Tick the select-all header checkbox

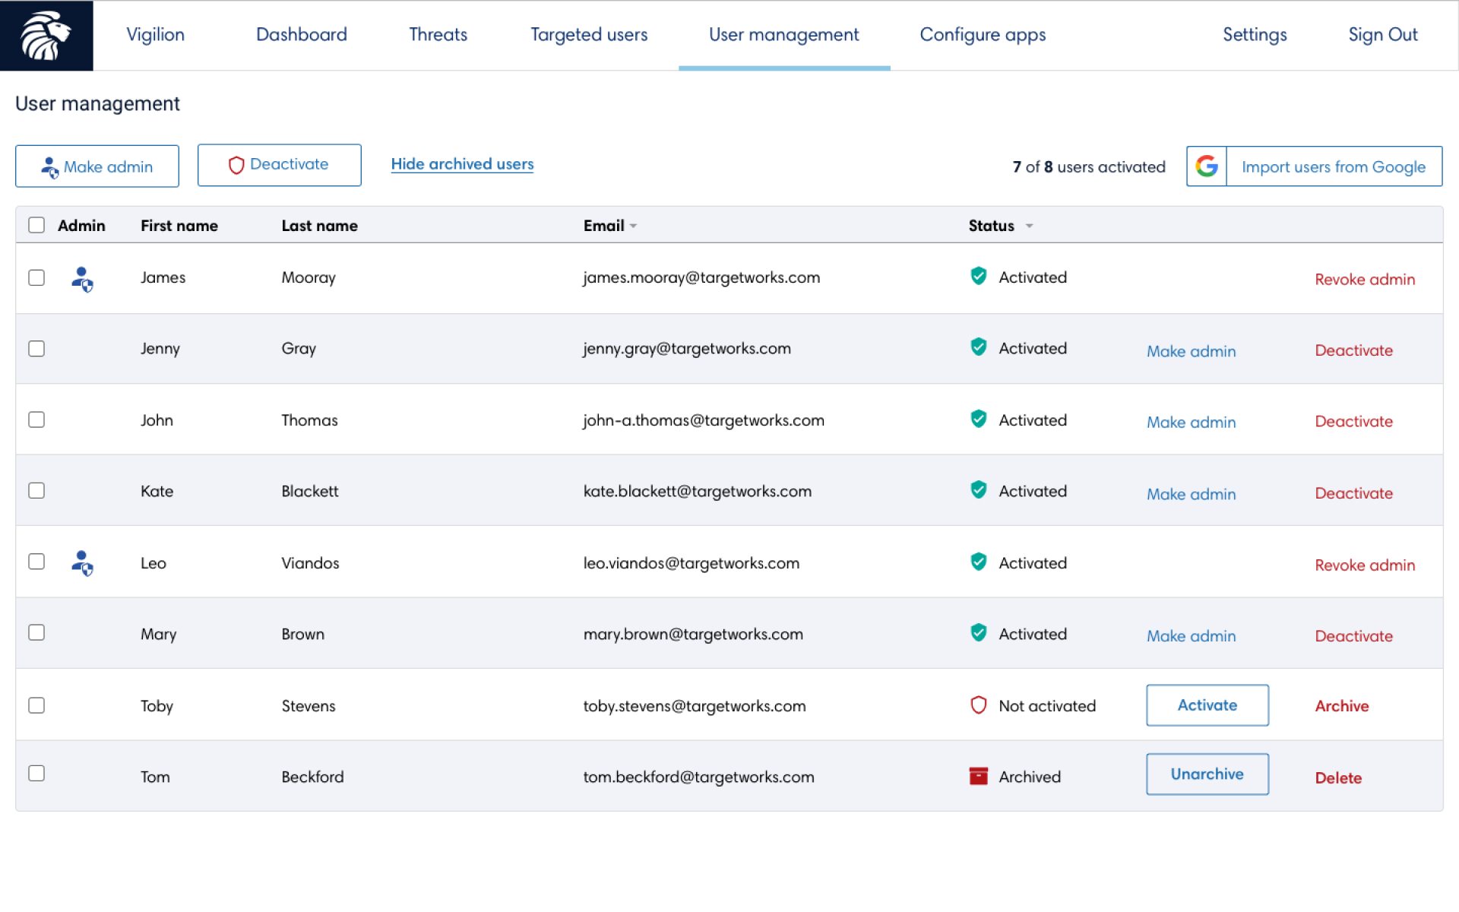pyautogui.click(x=36, y=225)
